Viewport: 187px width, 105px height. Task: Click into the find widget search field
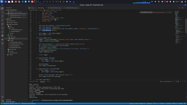click(144, 12)
